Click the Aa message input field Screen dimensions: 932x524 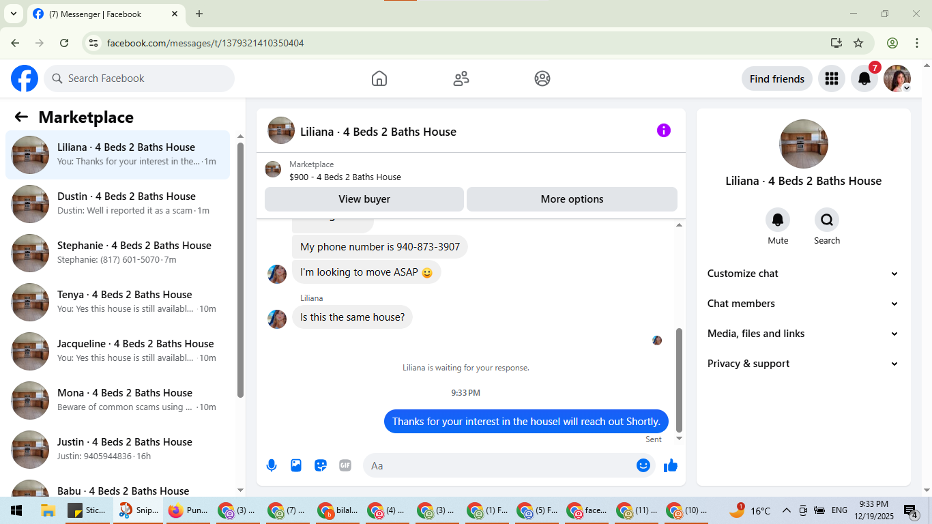point(500,465)
